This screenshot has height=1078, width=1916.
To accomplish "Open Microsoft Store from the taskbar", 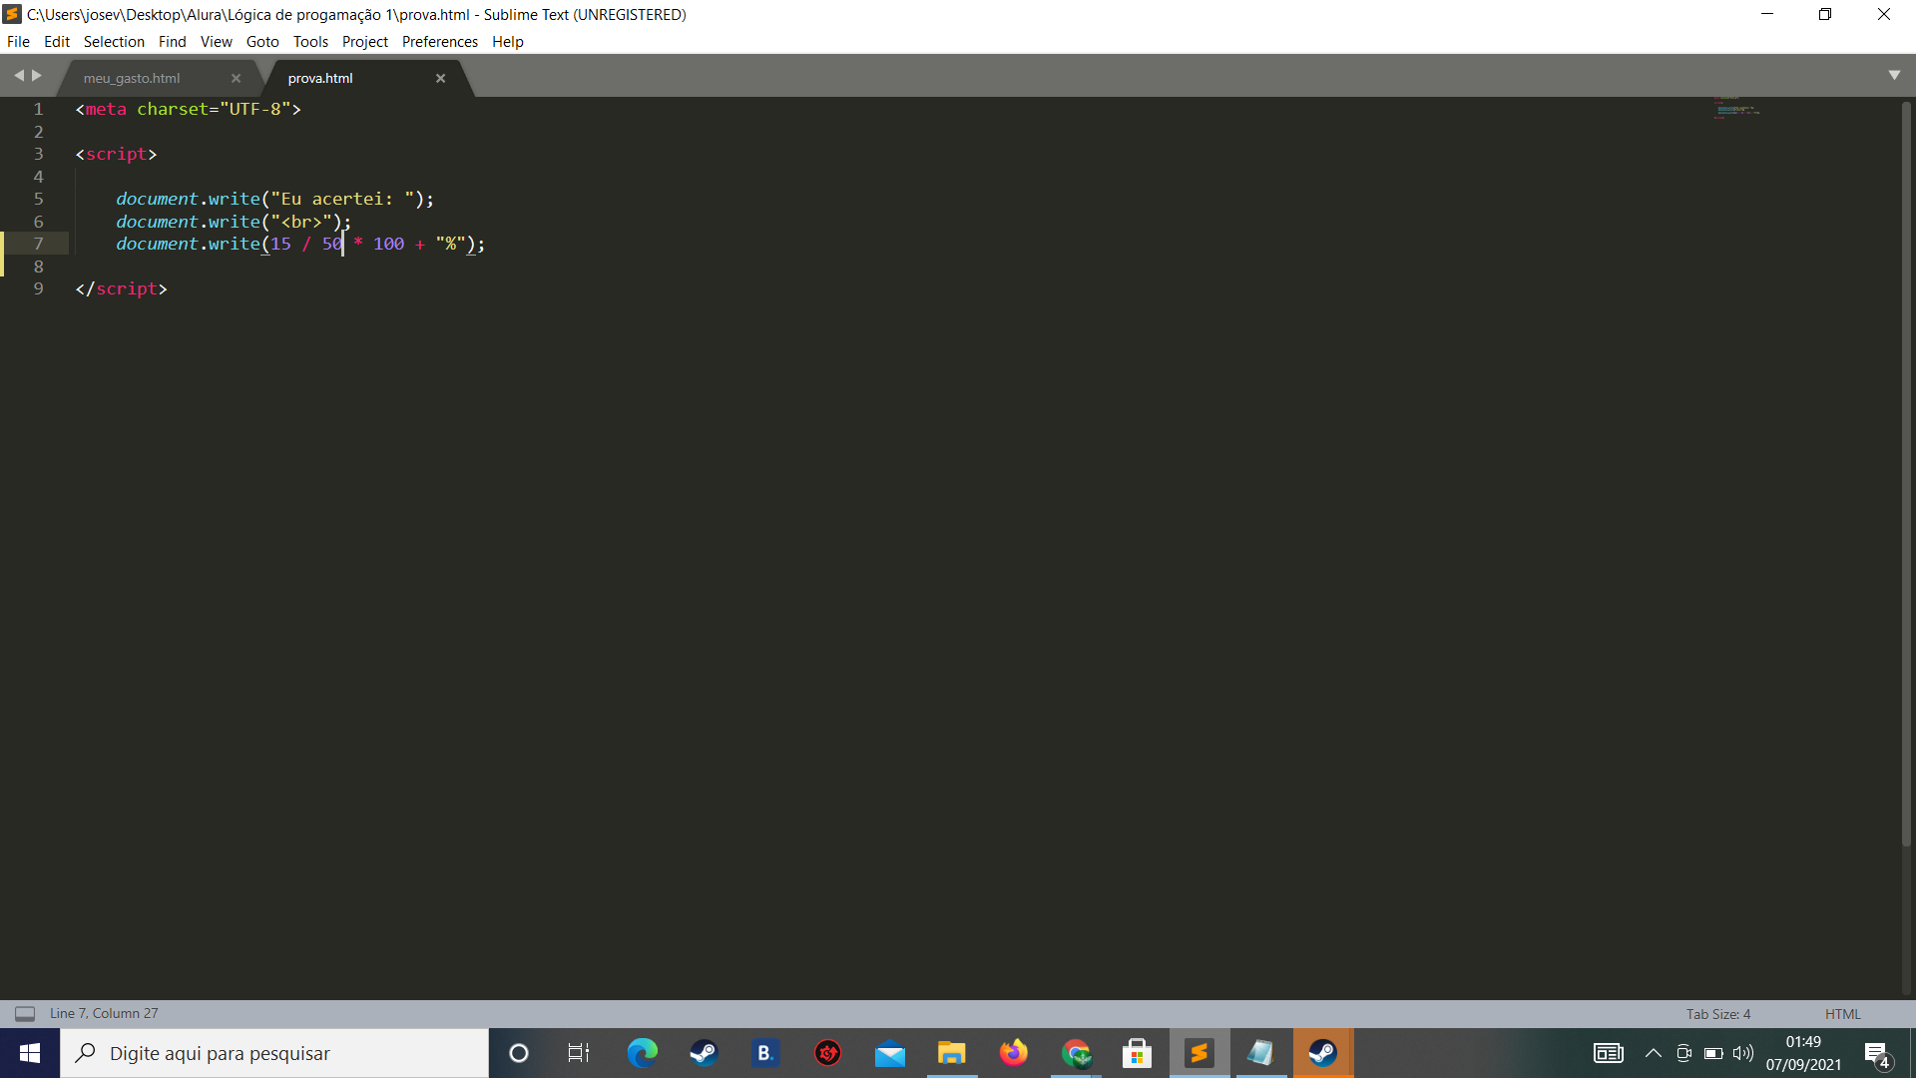I will tap(1137, 1053).
